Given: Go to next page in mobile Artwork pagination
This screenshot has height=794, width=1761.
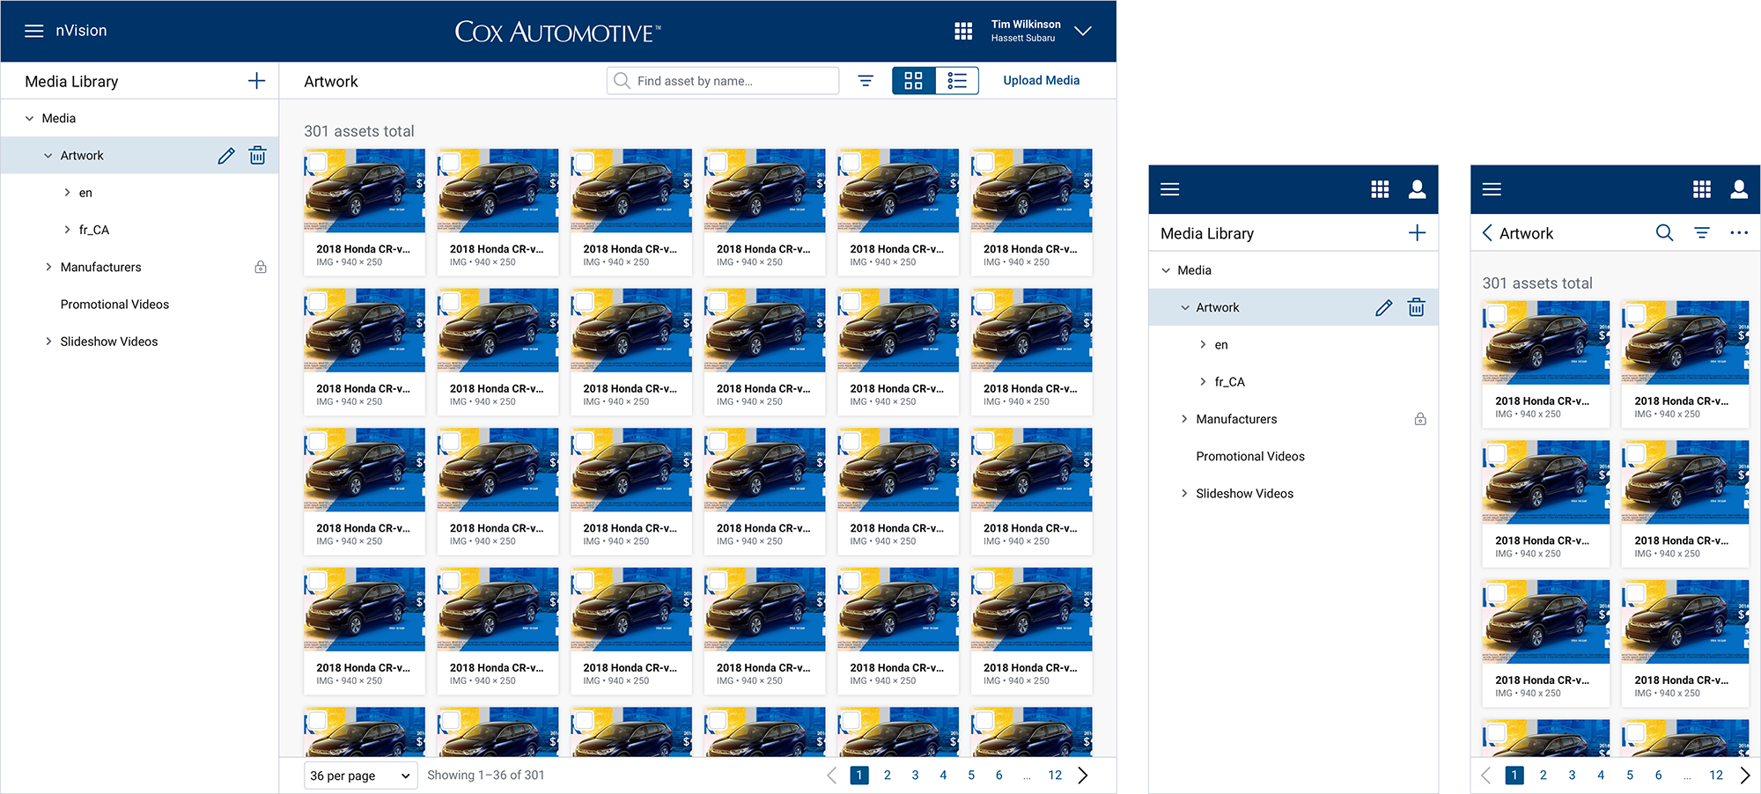Looking at the screenshot, I should pos(1744,776).
